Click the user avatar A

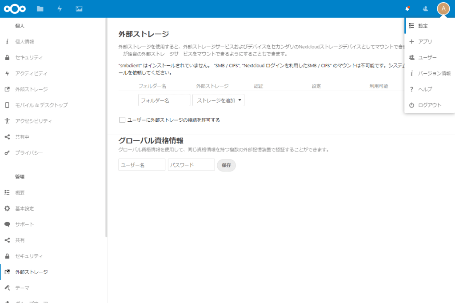pos(443,9)
